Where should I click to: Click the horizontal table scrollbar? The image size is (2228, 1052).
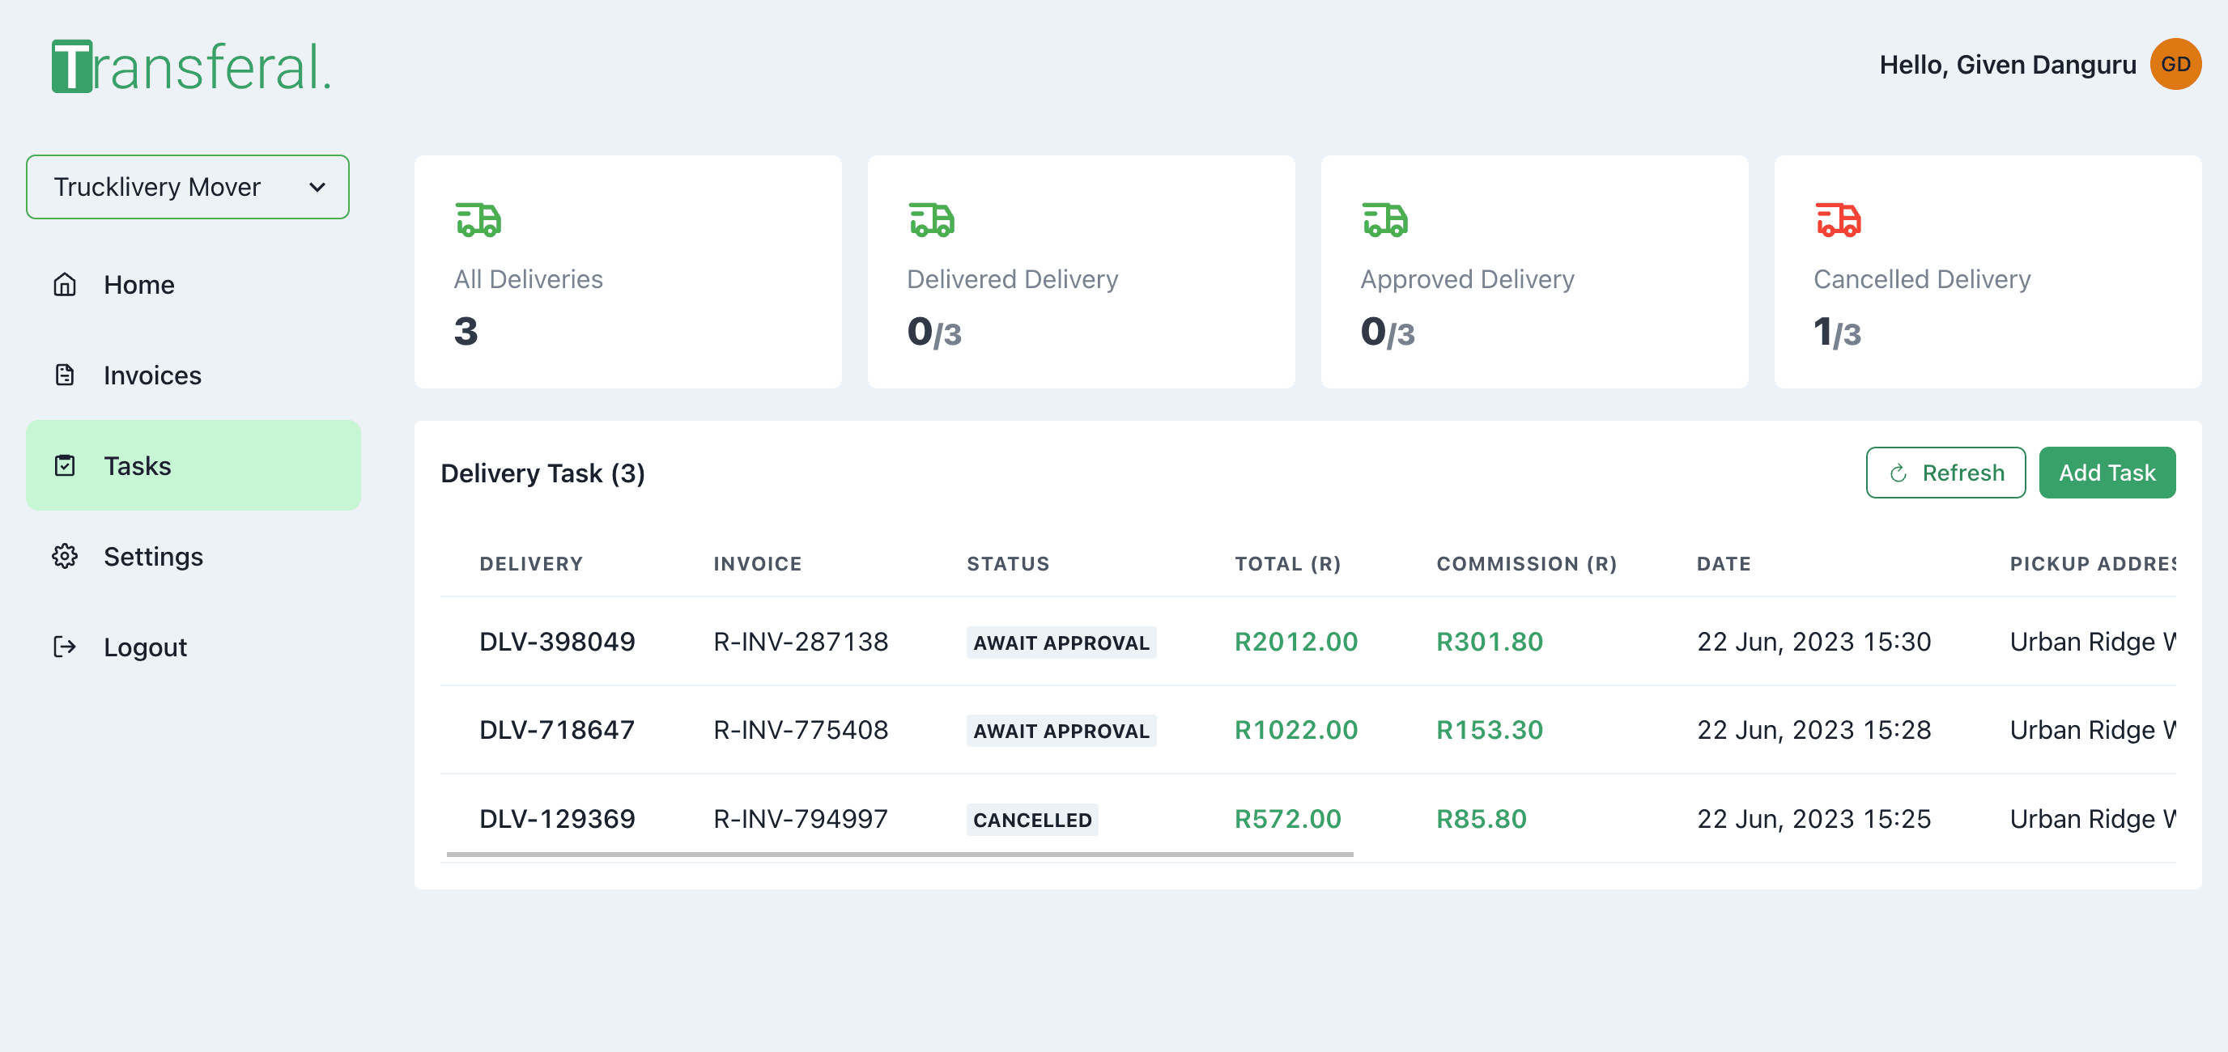point(899,854)
